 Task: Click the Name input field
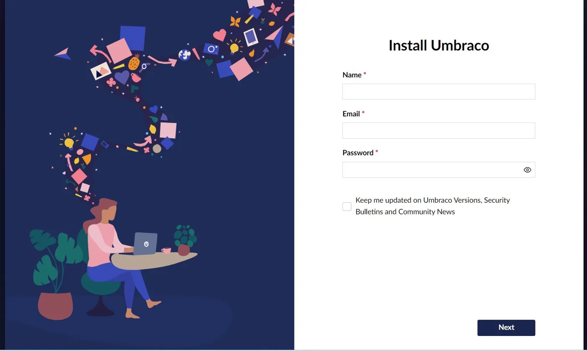439,92
